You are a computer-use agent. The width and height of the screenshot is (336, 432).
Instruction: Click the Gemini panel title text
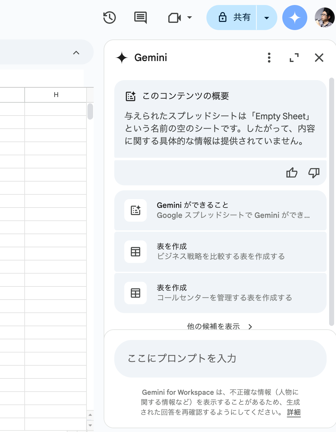(x=151, y=58)
